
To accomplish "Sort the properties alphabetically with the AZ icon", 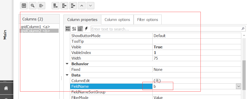I will (x=74, y=29).
